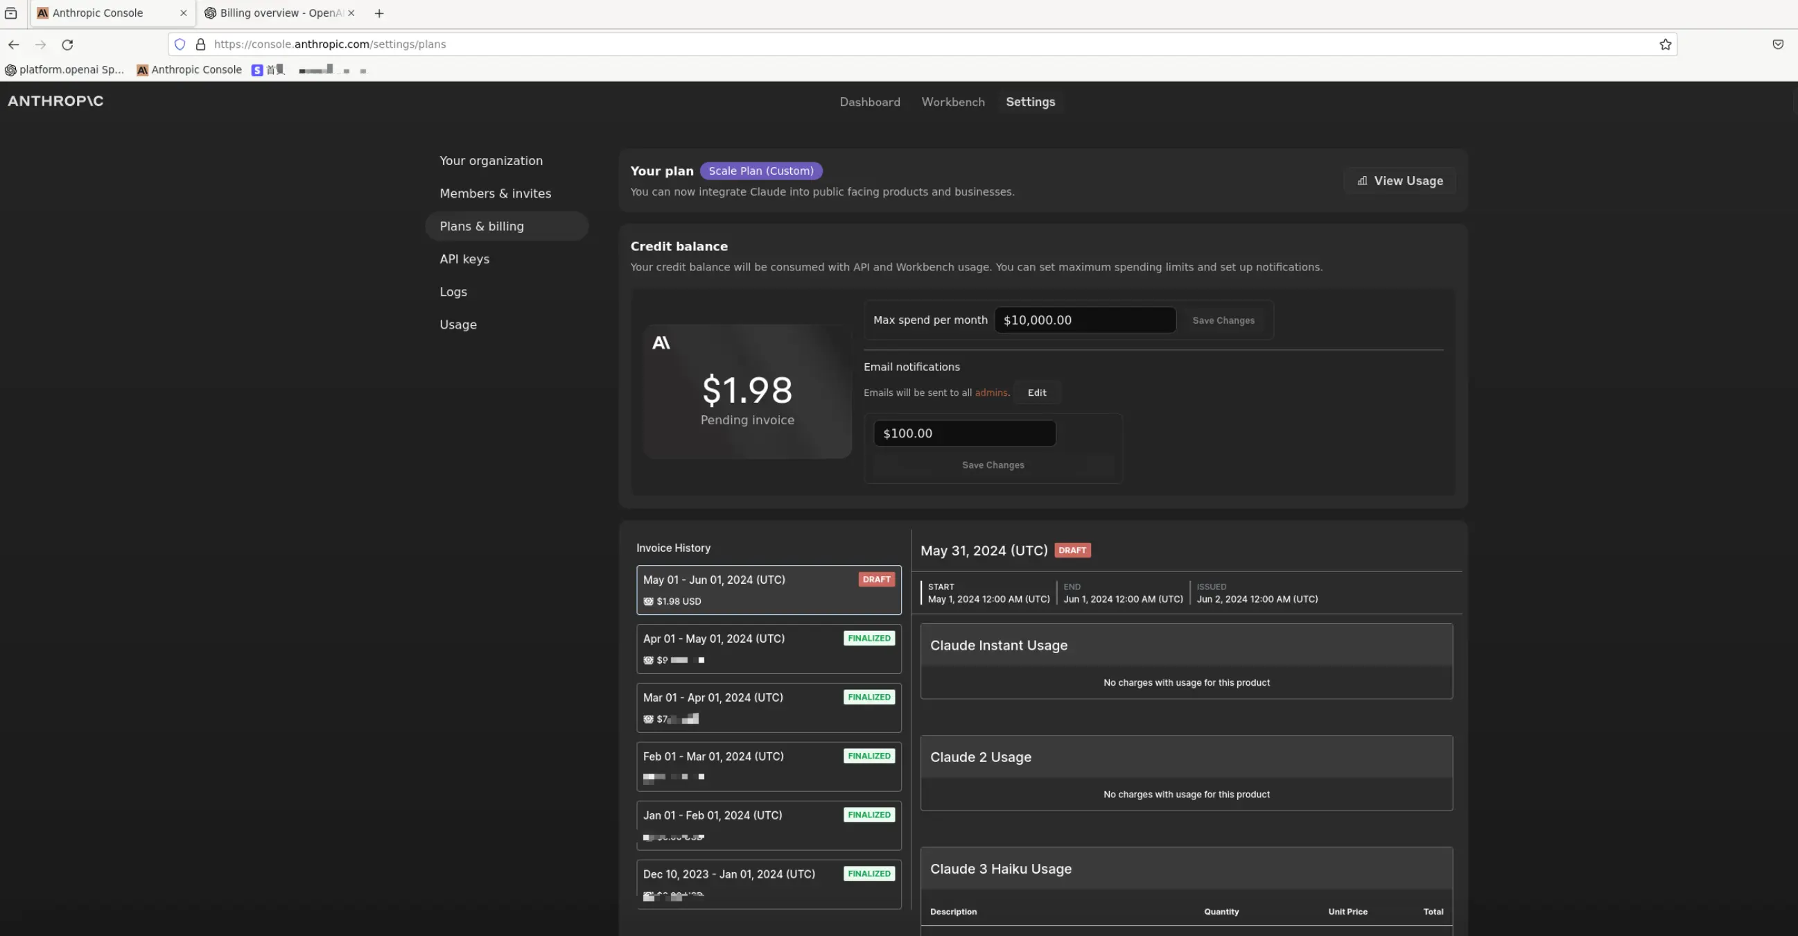Select Plans & billing in sidebar
Image resolution: width=1798 pixels, height=936 pixels.
pyautogui.click(x=507, y=226)
